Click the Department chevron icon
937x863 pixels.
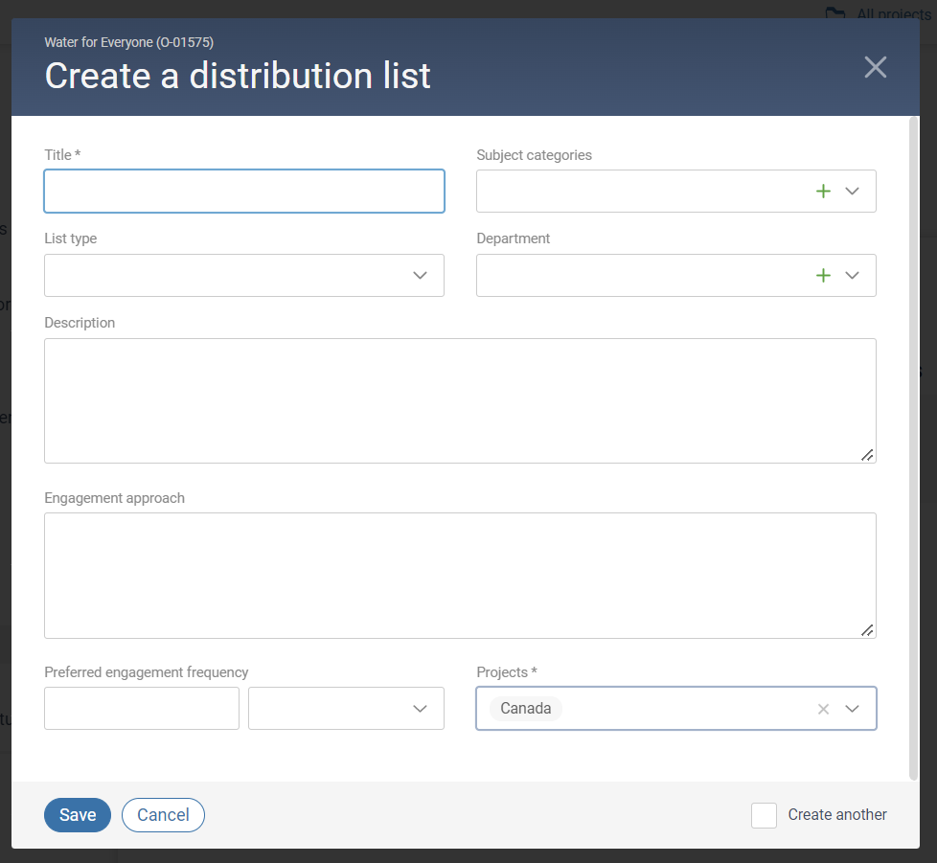(852, 275)
